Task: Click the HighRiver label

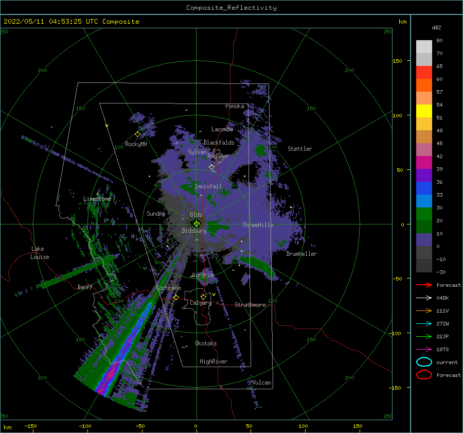Action: coord(213,361)
